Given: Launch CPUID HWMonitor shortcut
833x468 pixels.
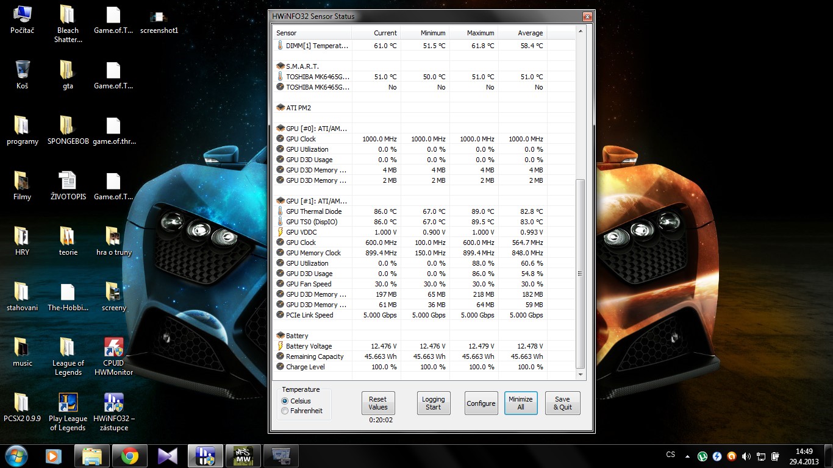Looking at the screenshot, I should [x=113, y=357].
